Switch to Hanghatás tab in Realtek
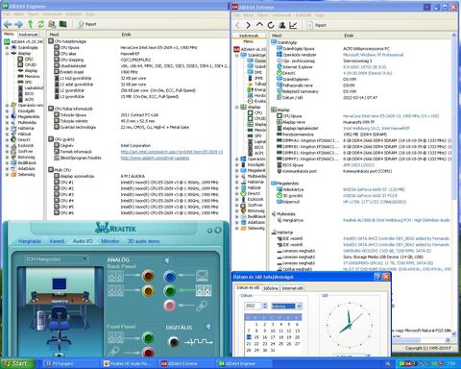The height and width of the screenshot is (369, 461). click(x=30, y=241)
